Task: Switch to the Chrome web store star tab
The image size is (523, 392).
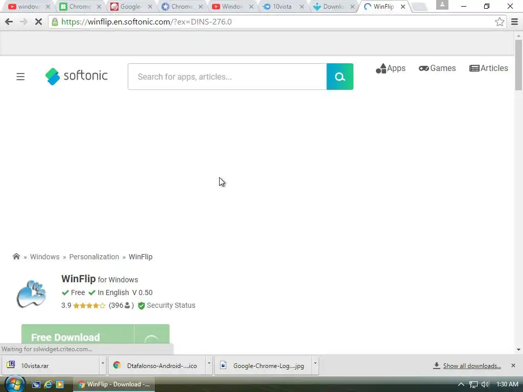Action: pos(182,7)
